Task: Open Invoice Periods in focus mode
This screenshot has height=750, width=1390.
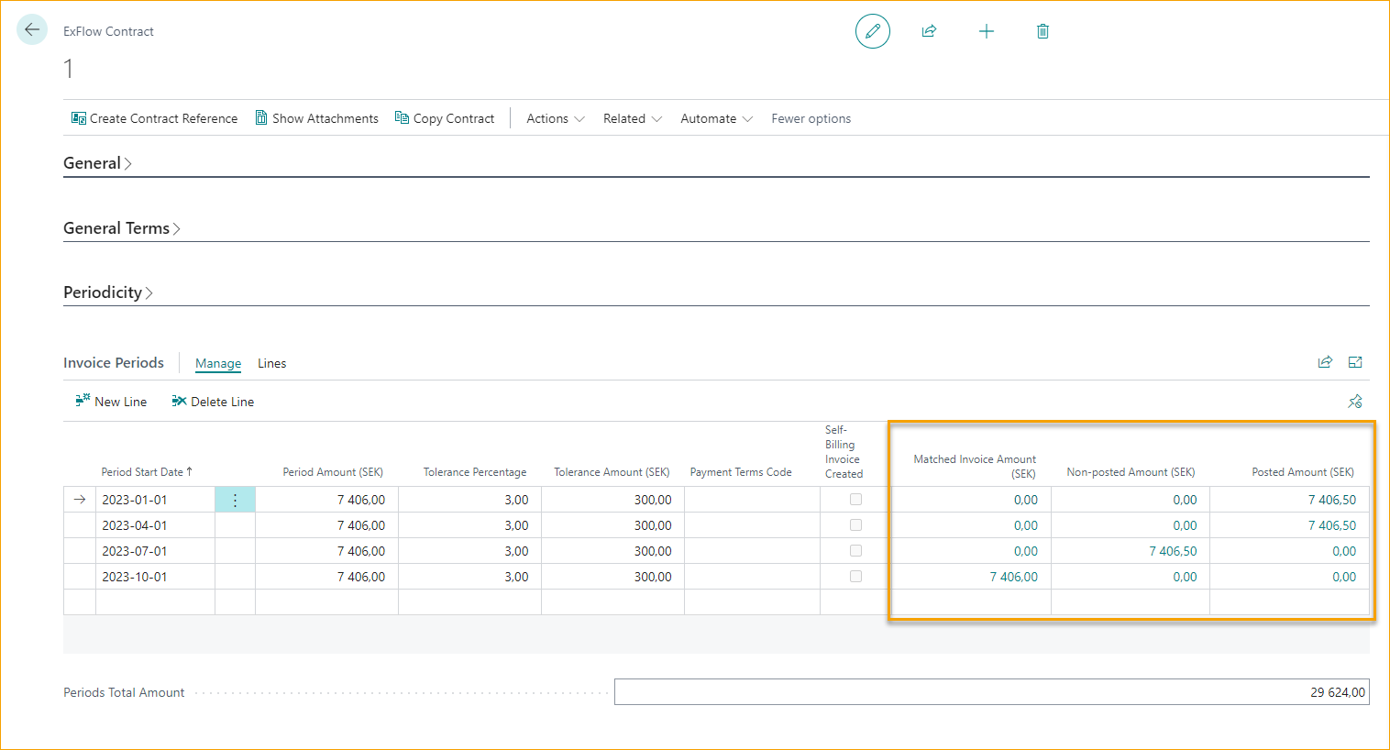Action: click(1355, 362)
